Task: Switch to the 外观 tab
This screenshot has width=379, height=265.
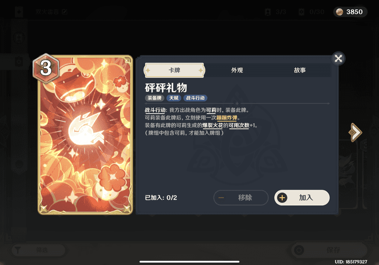Action: point(237,70)
